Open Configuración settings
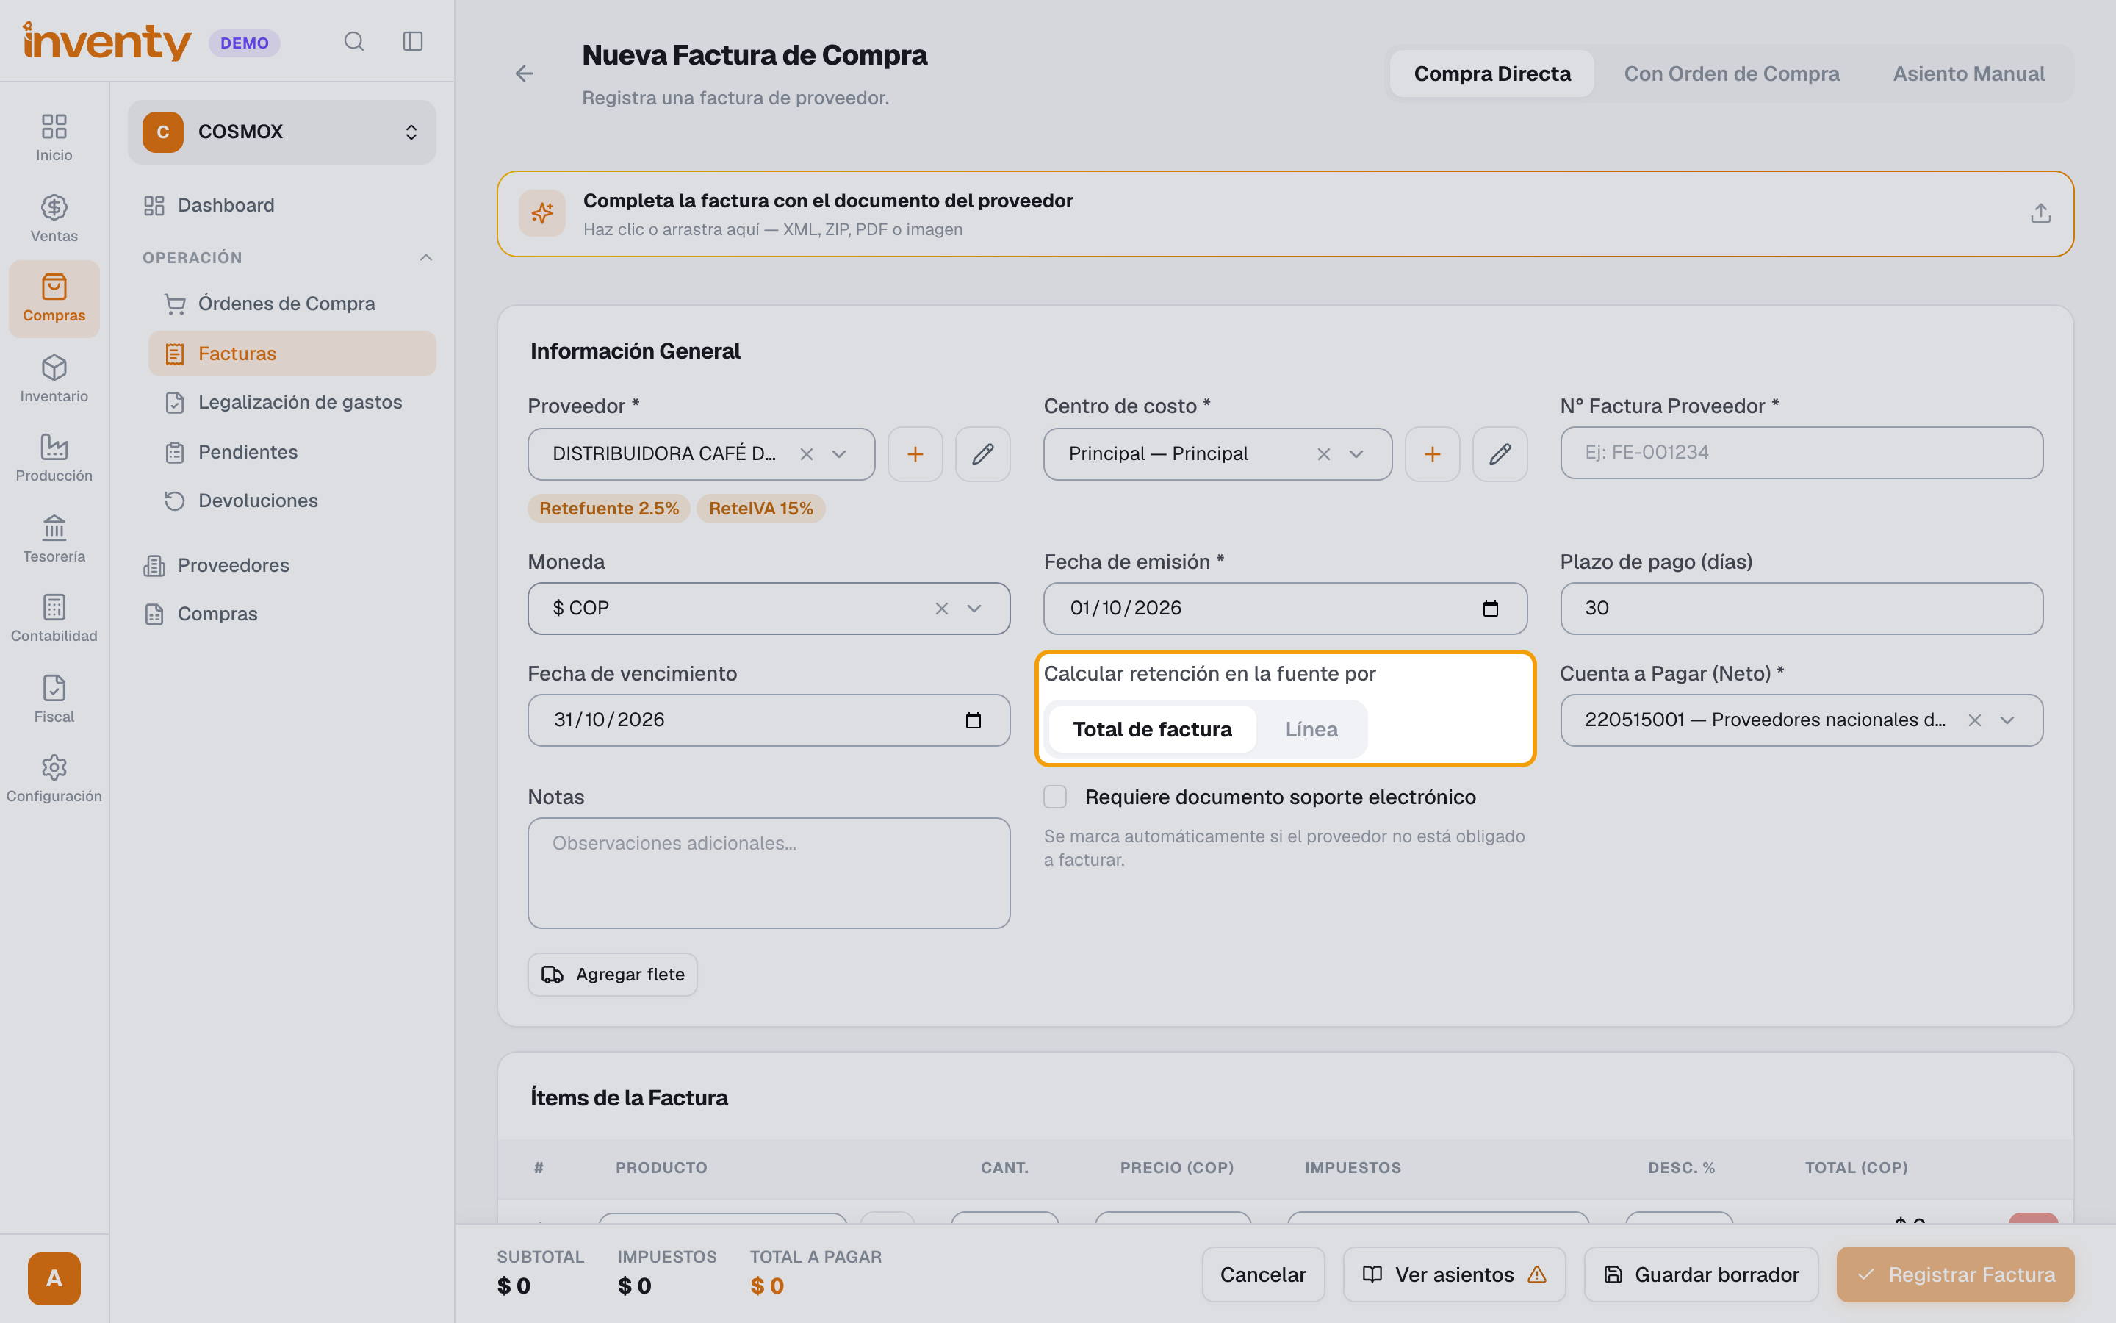This screenshot has height=1323, width=2116. point(54,779)
